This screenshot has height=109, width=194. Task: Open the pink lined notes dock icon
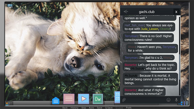click(x=69, y=99)
